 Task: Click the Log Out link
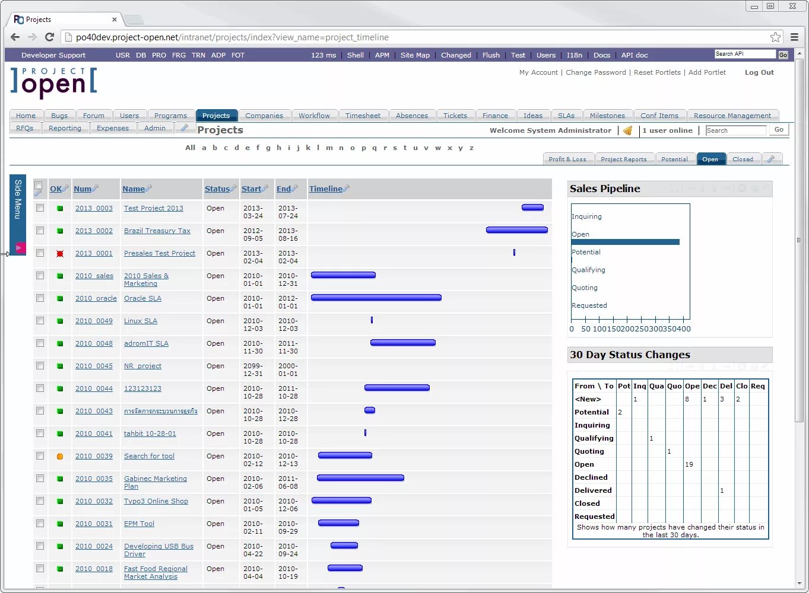(x=759, y=72)
